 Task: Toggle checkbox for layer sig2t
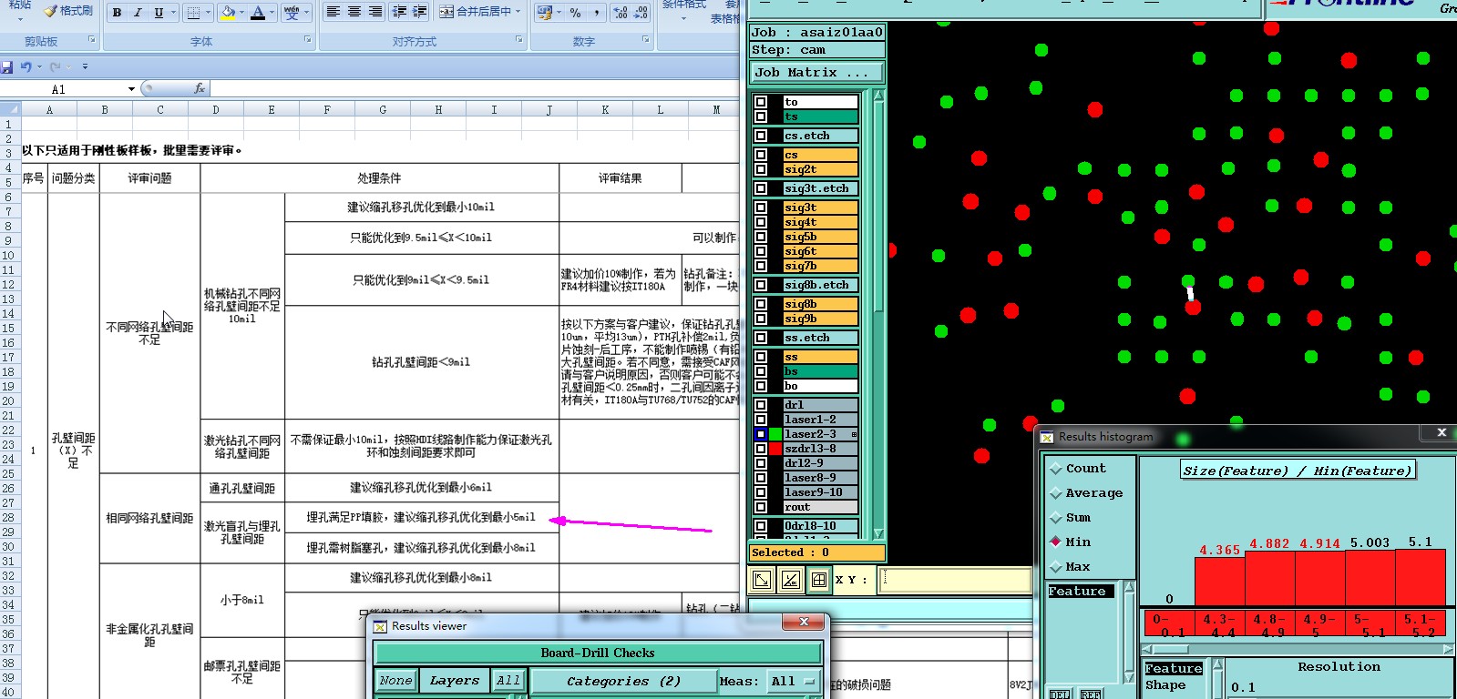(x=761, y=169)
